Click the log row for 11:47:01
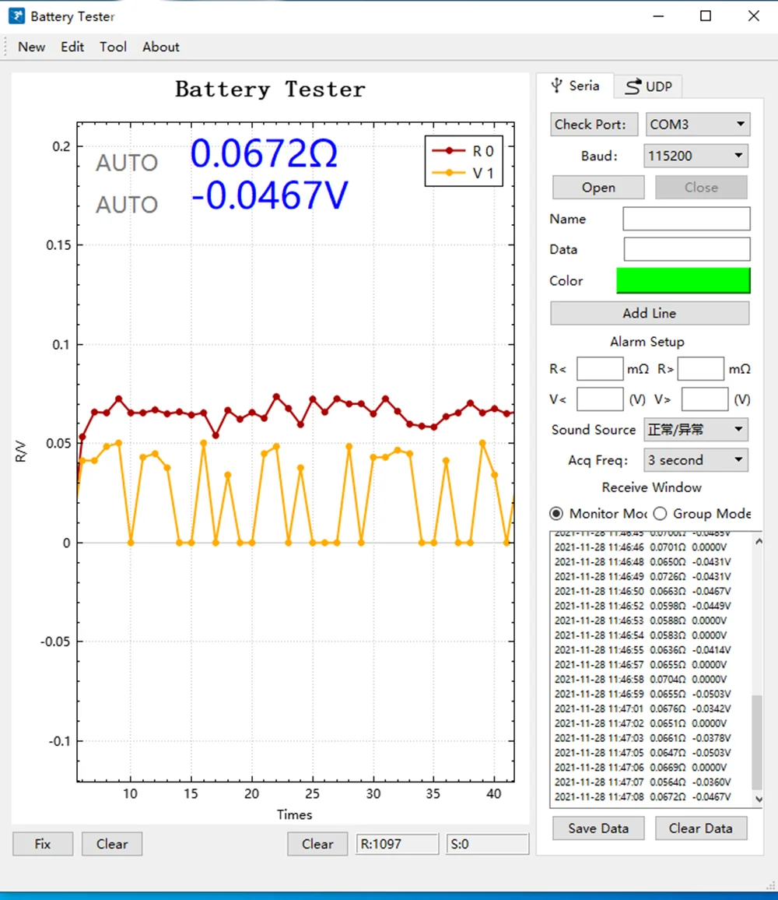 coord(643,708)
